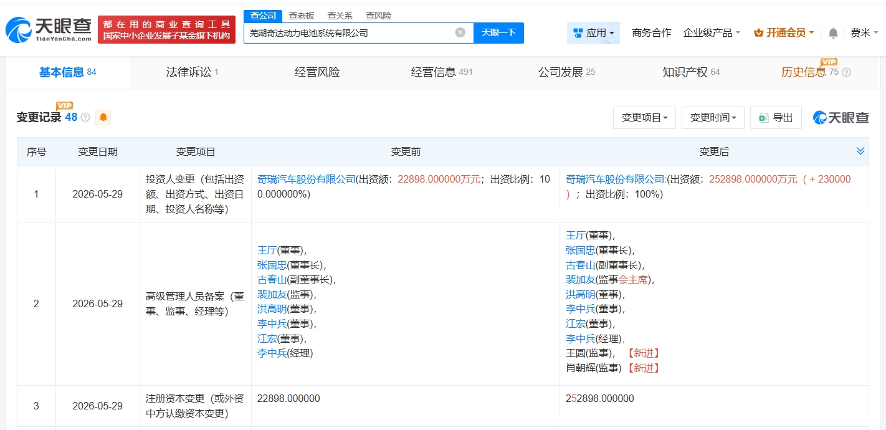Image resolution: width=886 pixels, height=430 pixels.
Task: Select the 历史信息 tab
Action: [810, 72]
